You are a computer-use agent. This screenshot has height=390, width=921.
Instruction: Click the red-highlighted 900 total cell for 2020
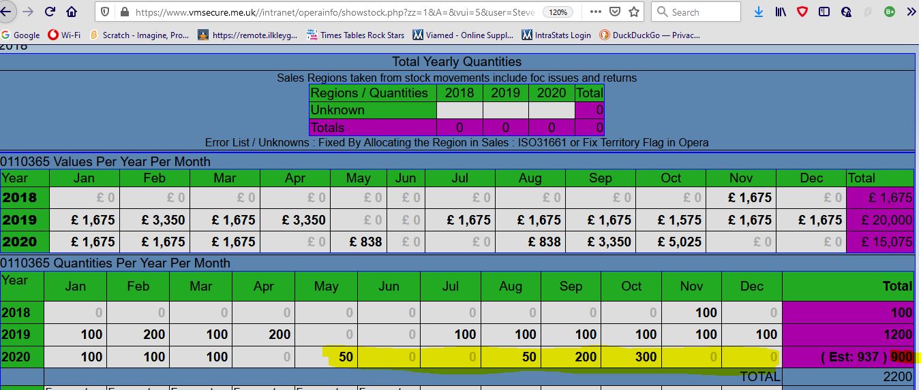[901, 357]
